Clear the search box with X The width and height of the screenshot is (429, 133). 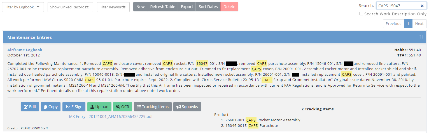pos(422,6)
